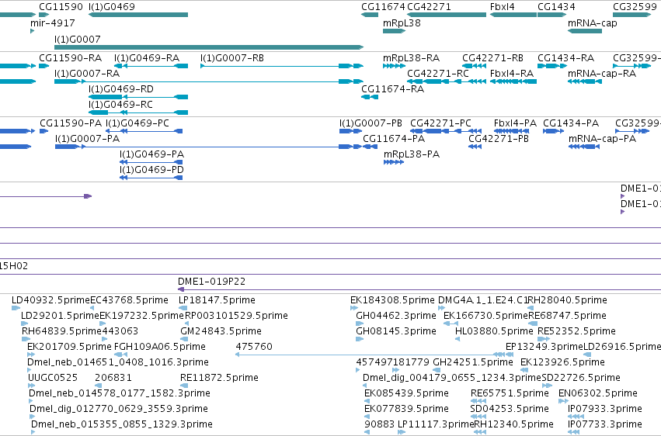The width and height of the screenshot is (661, 436).
Task: Open the mRNA-cap gene label
Action: [x=593, y=22]
